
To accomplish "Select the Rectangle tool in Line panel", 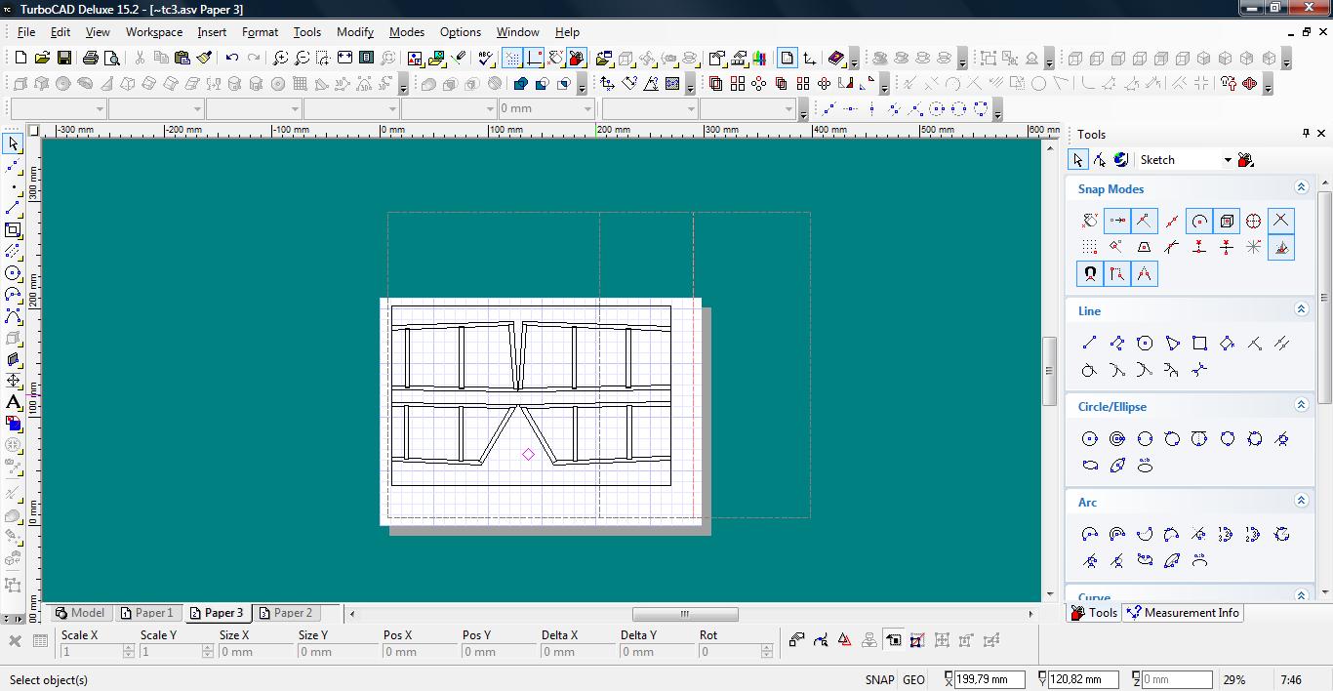I will (1199, 343).
